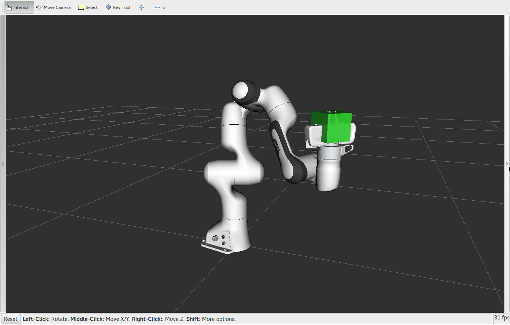Expand the collapsed left side panel
This screenshot has height=325, width=510.
[3, 164]
